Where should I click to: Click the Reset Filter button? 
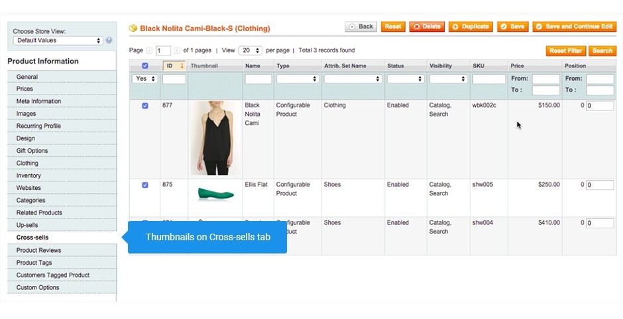(x=566, y=51)
